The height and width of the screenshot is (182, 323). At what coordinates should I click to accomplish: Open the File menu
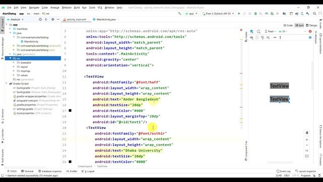(9, 8)
